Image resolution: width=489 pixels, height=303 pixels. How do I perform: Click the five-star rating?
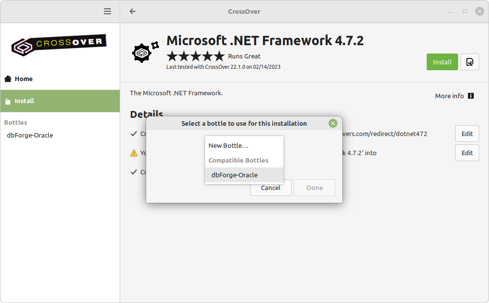pyautogui.click(x=196, y=56)
